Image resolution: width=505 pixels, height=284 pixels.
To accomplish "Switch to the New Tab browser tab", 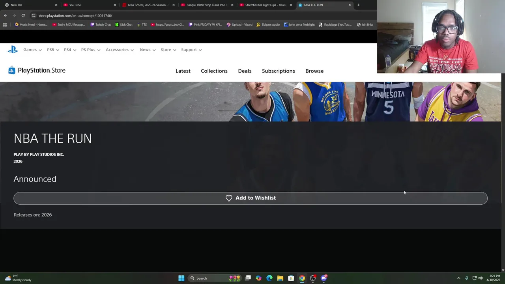I will pos(30,5).
